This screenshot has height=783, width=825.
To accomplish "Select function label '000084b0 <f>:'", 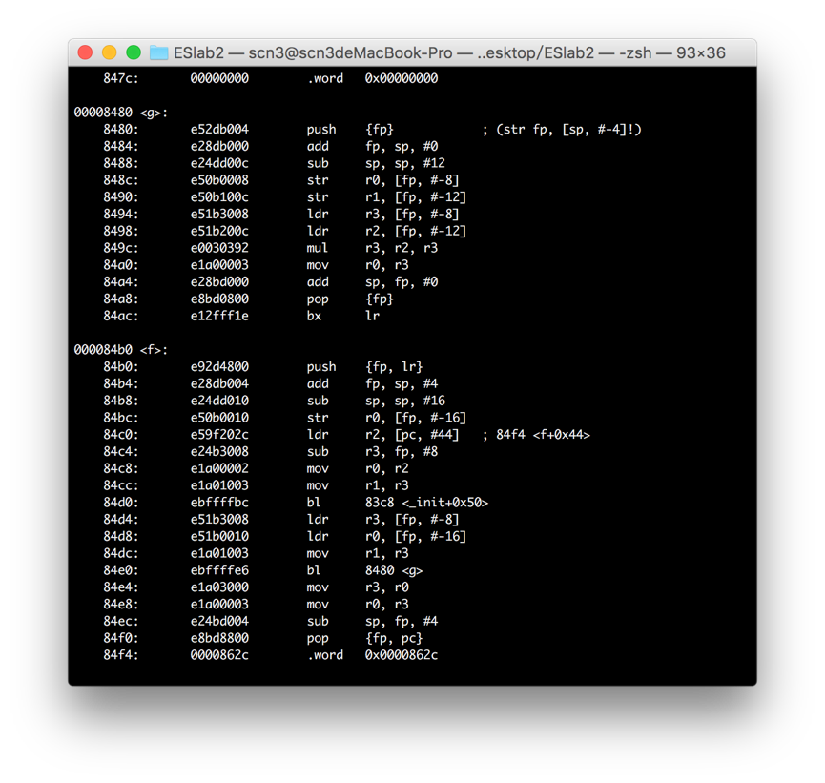I will coord(121,350).
